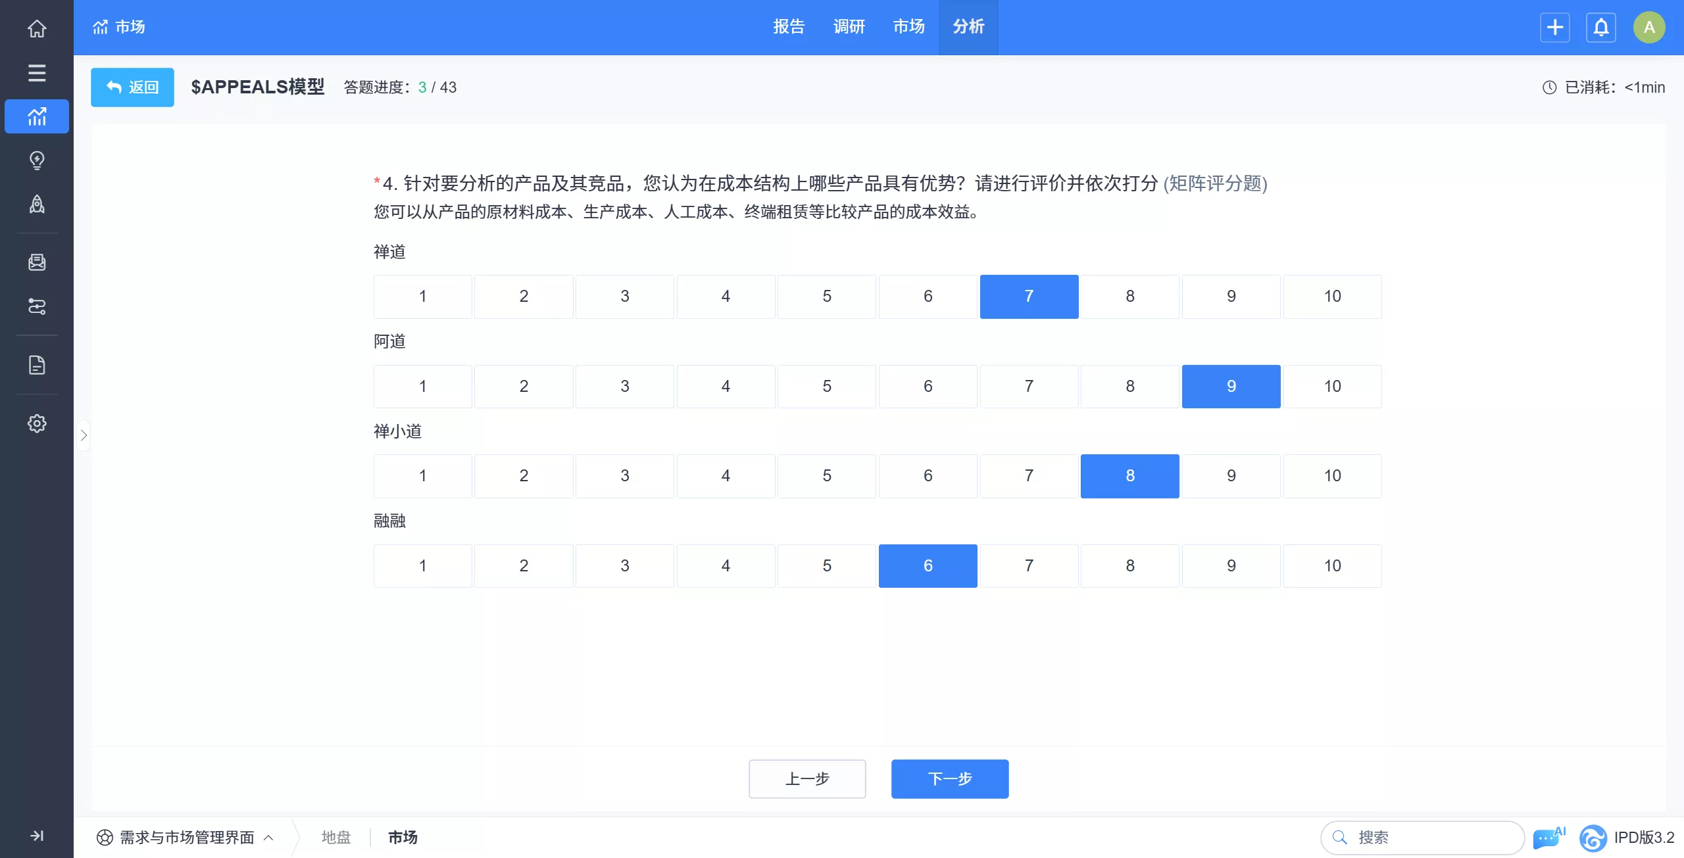Focus the 搜索 search field
The width and height of the screenshot is (1684, 858).
tap(1422, 838)
